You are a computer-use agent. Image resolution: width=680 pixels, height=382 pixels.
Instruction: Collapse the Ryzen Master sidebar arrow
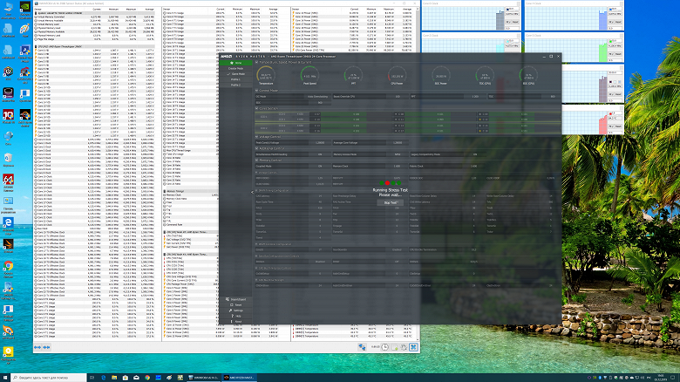[x=253, y=192]
